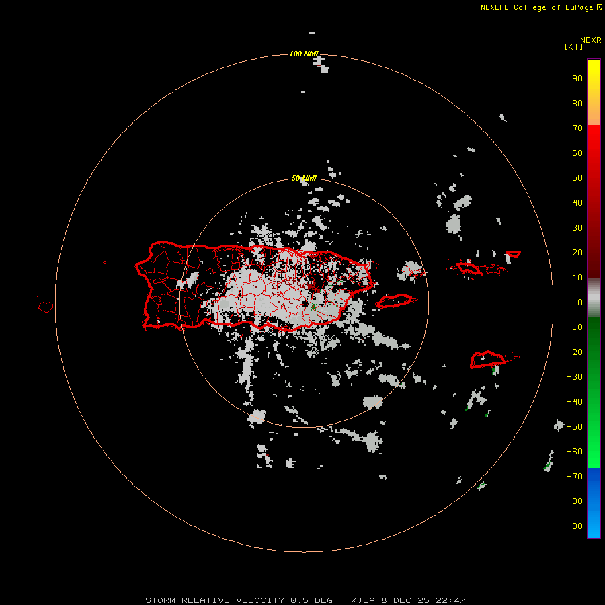Click the [KT] units label

tap(573, 46)
